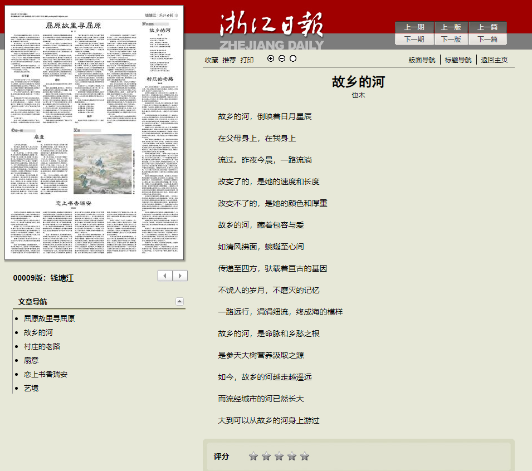Viewport: 532px width, 471px height.
Task: Open 艺境 in navigation list
Action: (x=31, y=388)
